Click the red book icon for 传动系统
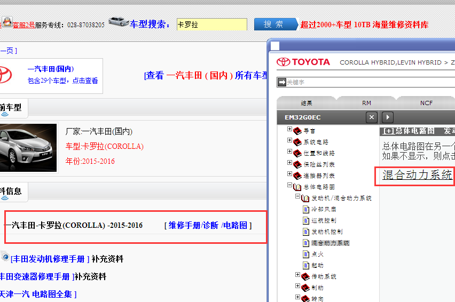Image resolution: width=455 pixels, height=302 pixels. pos(305,276)
